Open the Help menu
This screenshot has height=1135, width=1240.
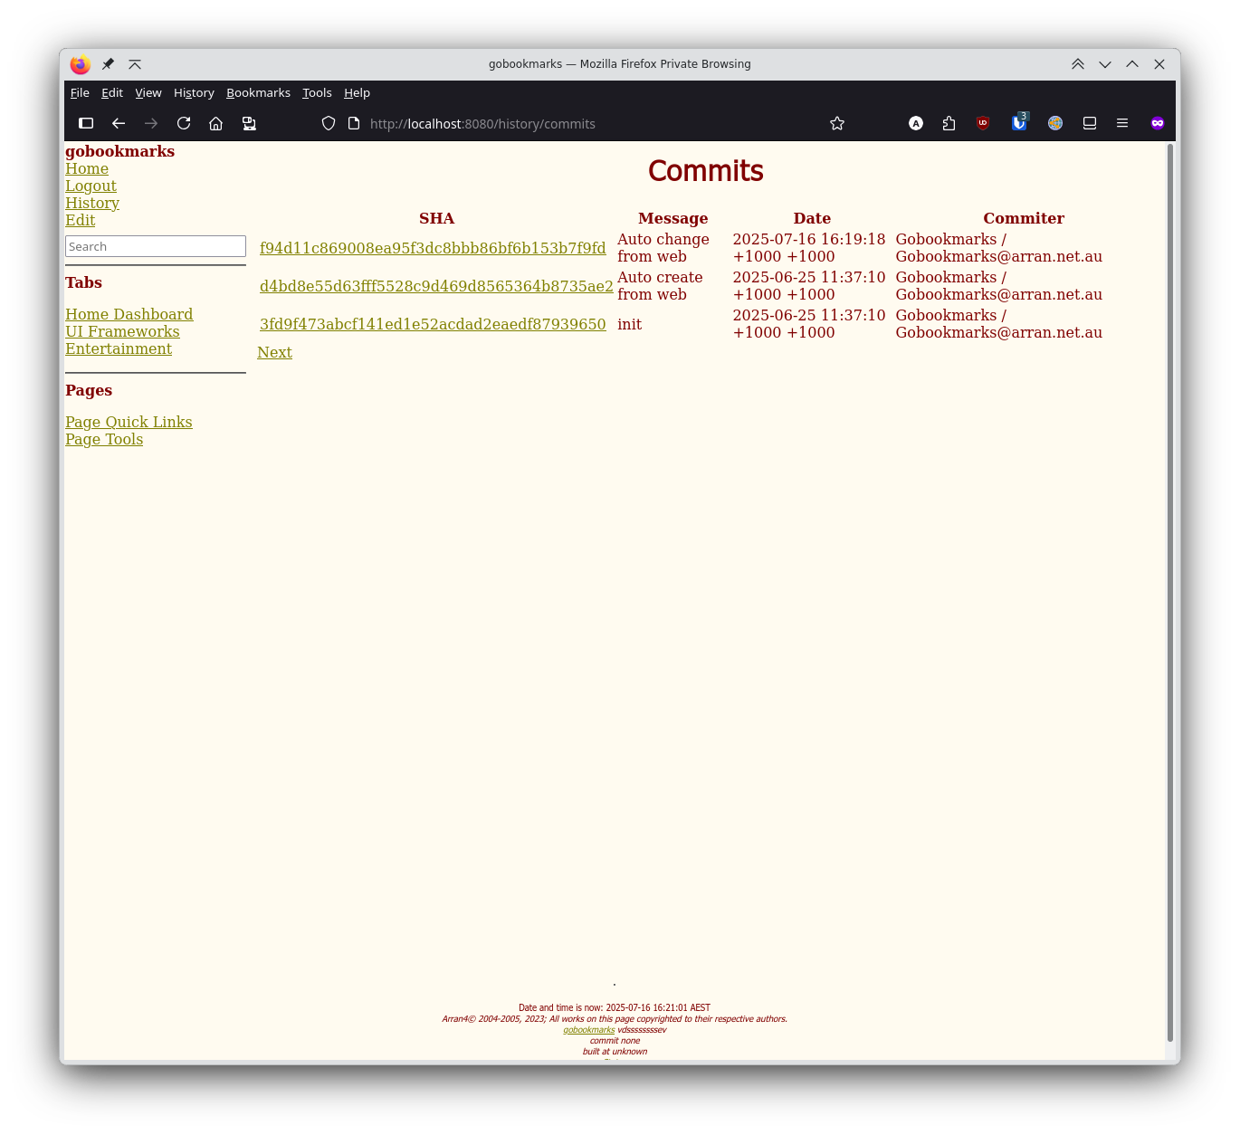pyautogui.click(x=357, y=92)
